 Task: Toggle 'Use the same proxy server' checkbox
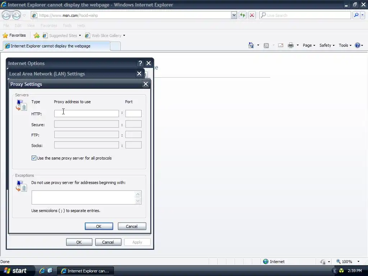coord(34,158)
